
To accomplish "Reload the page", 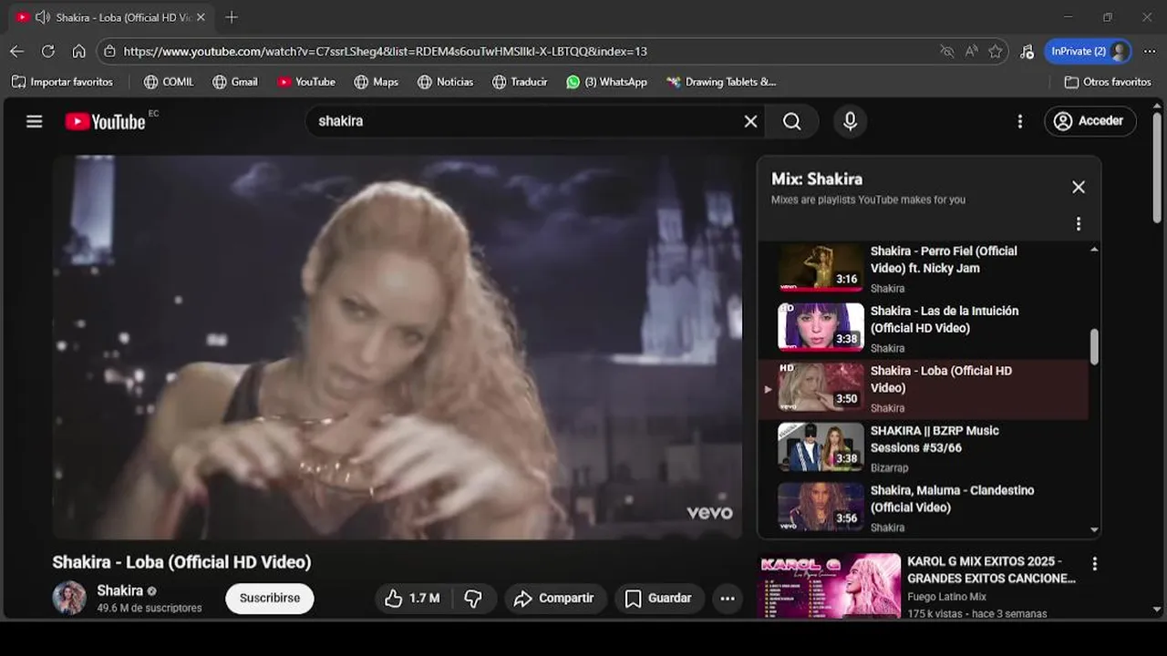I will [48, 51].
